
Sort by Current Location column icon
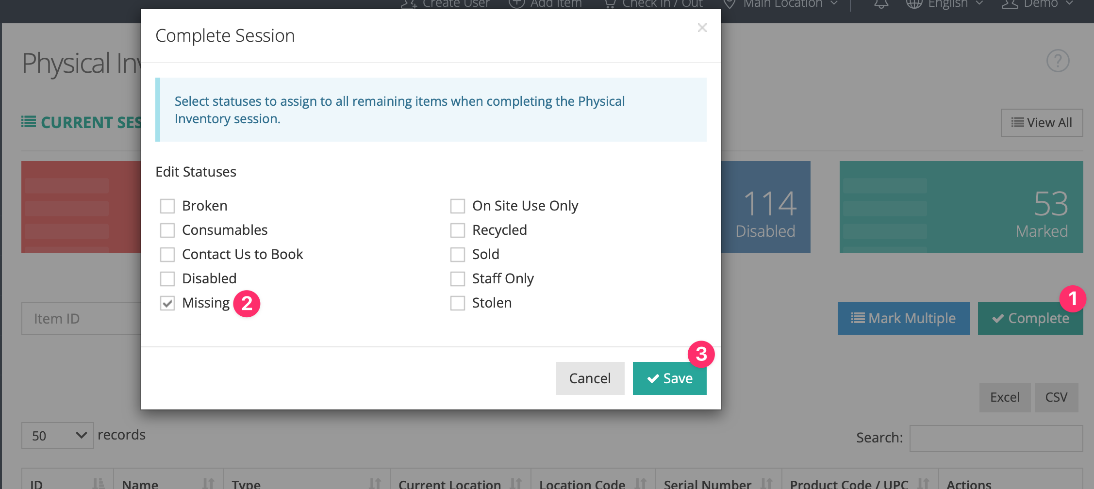pos(515,483)
